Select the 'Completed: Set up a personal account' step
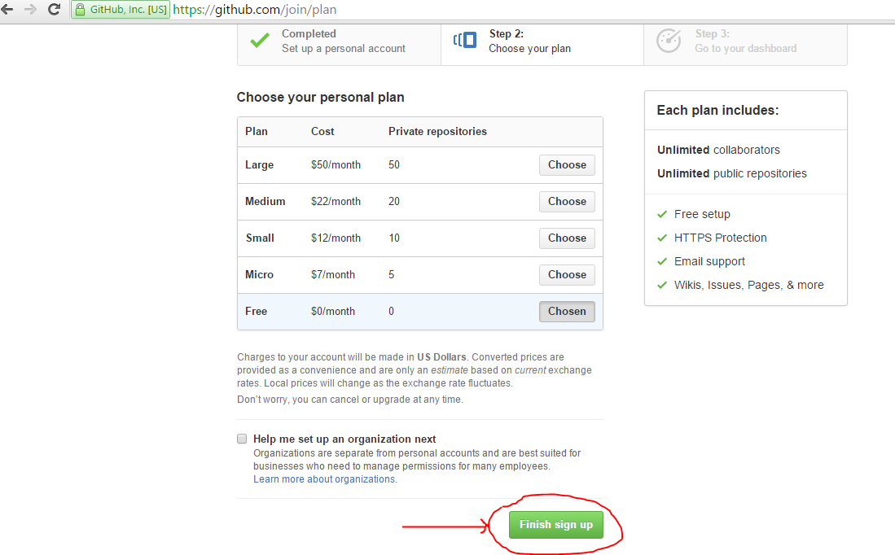 click(339, 39)
